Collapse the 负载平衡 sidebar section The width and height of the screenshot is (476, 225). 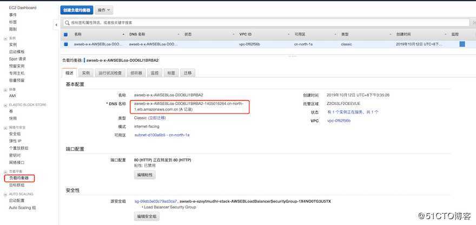(5, 171)
